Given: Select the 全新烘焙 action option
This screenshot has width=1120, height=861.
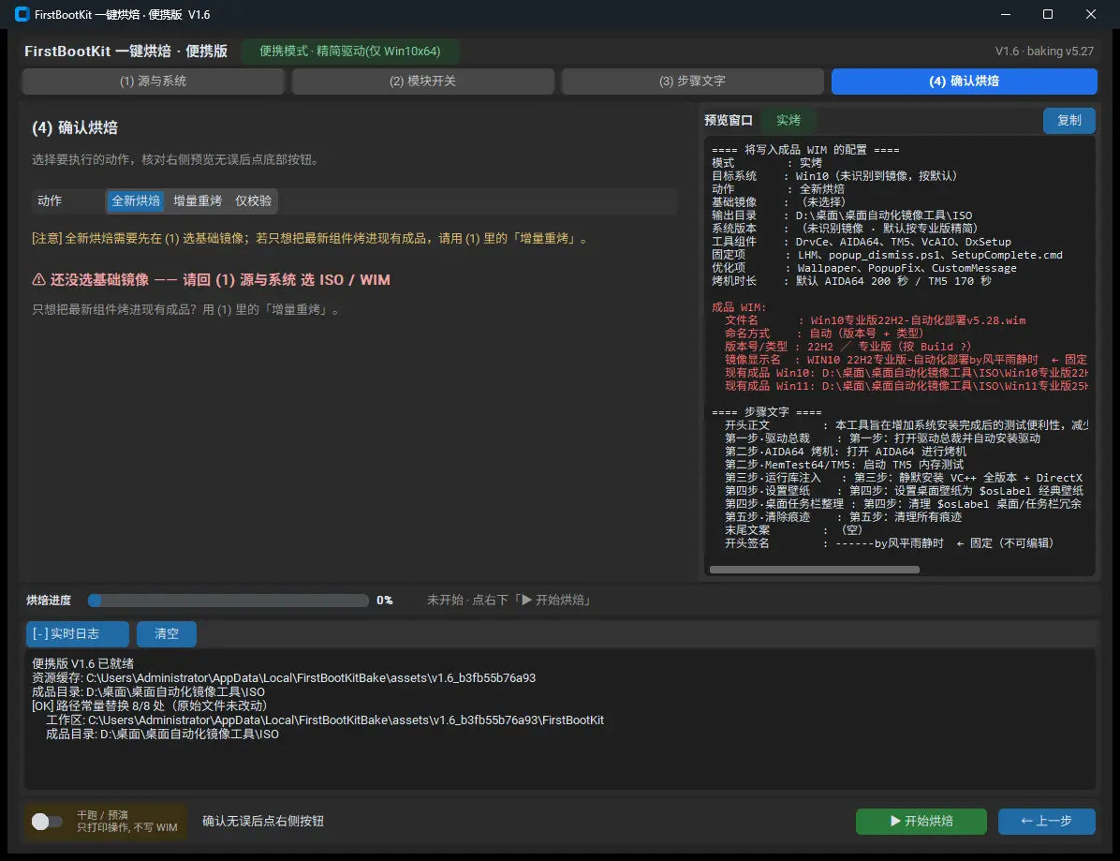Looking at the screenshot, I should (136, 200).
